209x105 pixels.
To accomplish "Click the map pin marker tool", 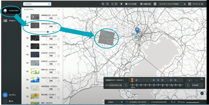I will 121,4.
